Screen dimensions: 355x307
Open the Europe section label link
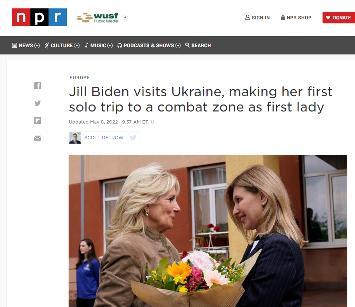[80, 78]
